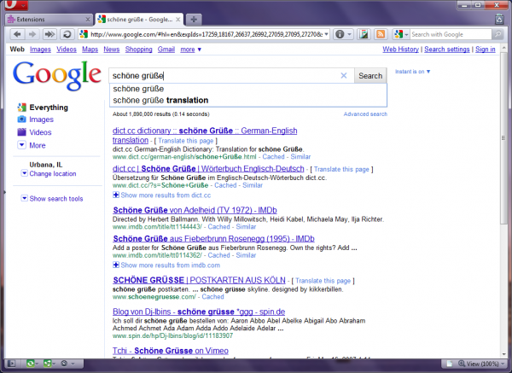Image resolution: width=512 pixels, height=373 pixels.
Task: Go forward with the Forward arrow
Action: [32, 34]
